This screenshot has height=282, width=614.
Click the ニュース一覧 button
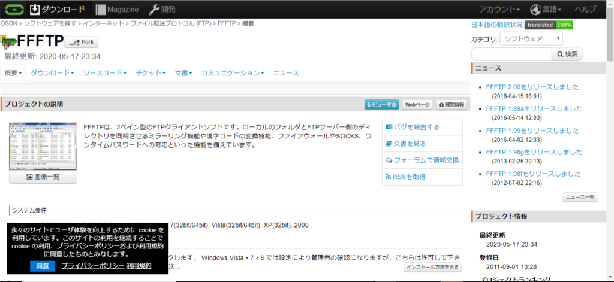coord(580,198)
